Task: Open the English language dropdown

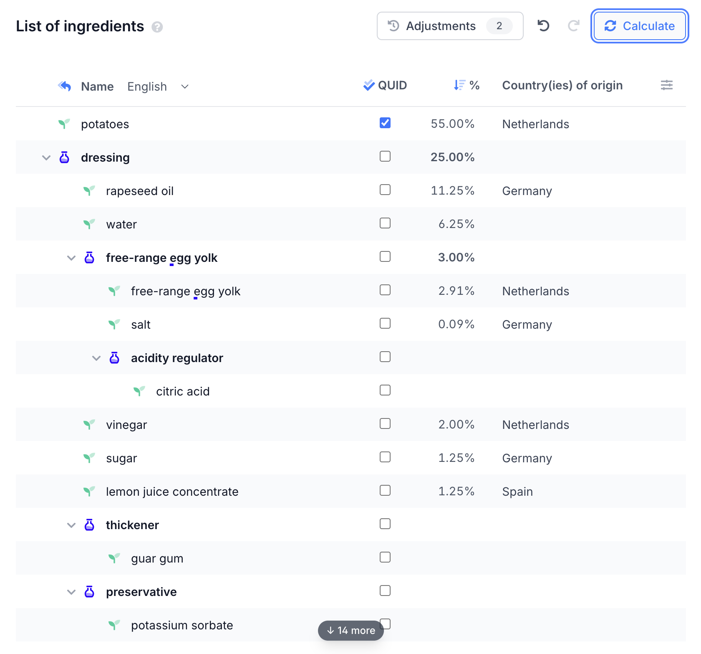Action: [x=158, y=86]
